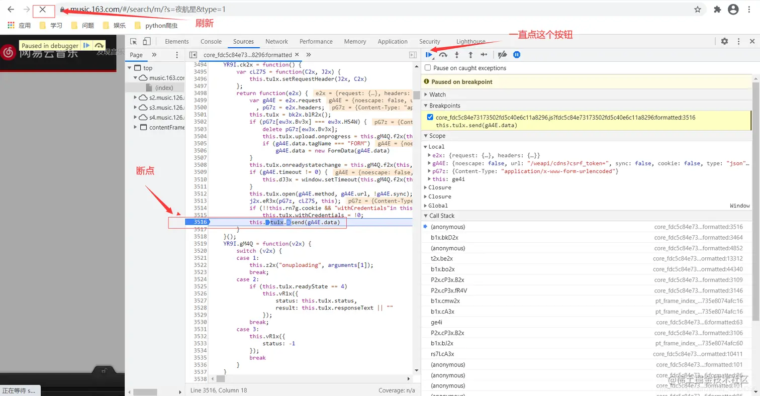Open the Elements tab
Viewport: 760px width, 396px height.
(x=177, y=42)
